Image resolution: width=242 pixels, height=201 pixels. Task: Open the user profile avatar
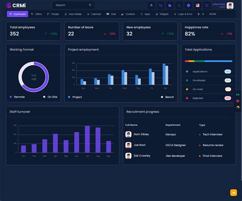tap(230, 6)
